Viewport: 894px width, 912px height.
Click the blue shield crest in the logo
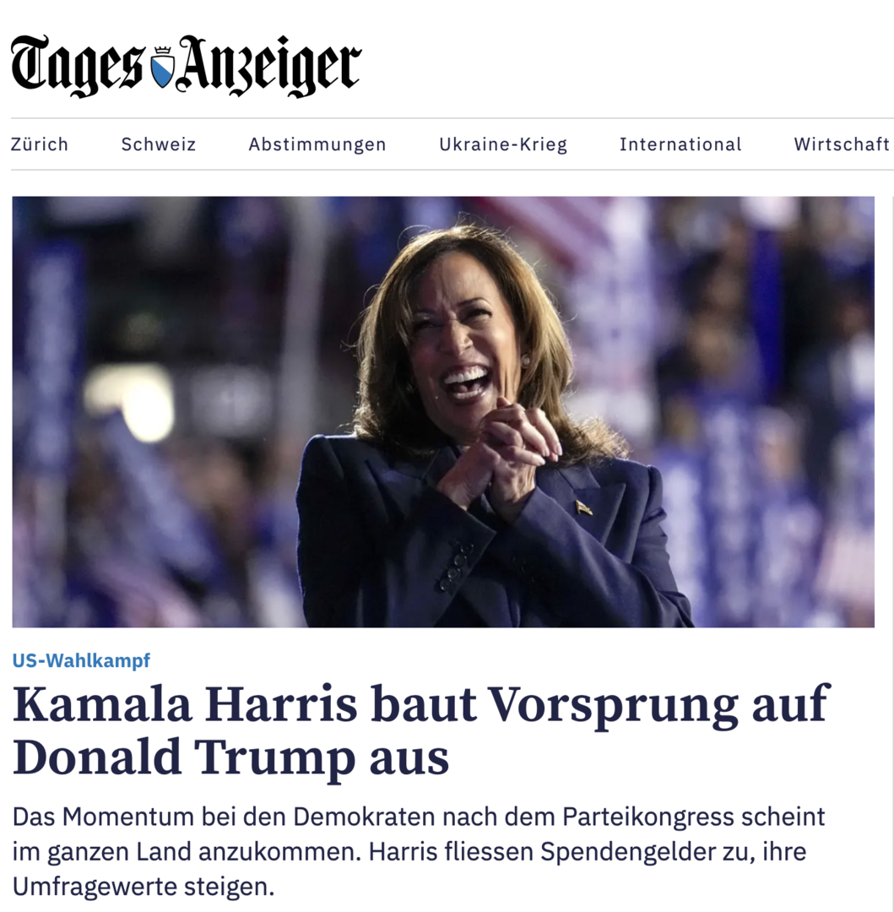point(162,67)
